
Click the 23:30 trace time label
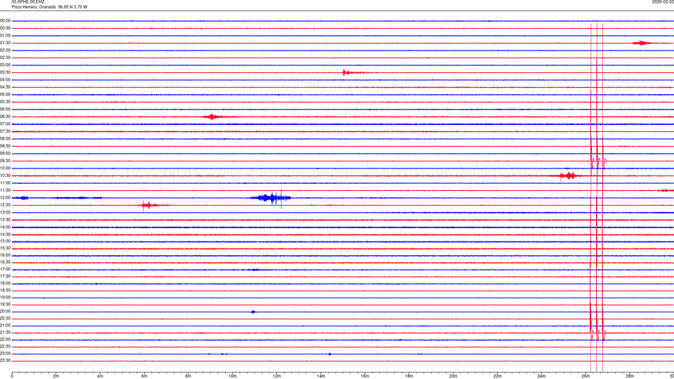click(5, 361)
